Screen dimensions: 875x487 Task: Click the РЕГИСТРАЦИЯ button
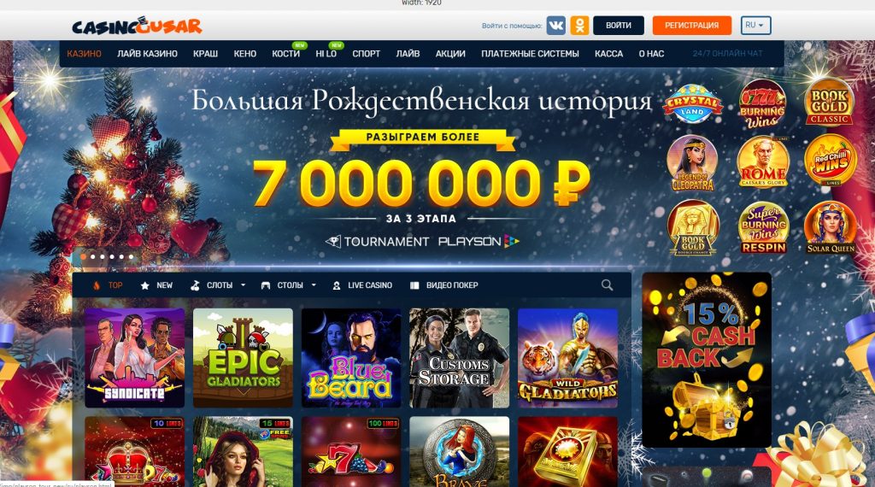(692, 26)
